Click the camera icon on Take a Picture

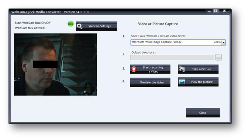[x=182, y=69]
